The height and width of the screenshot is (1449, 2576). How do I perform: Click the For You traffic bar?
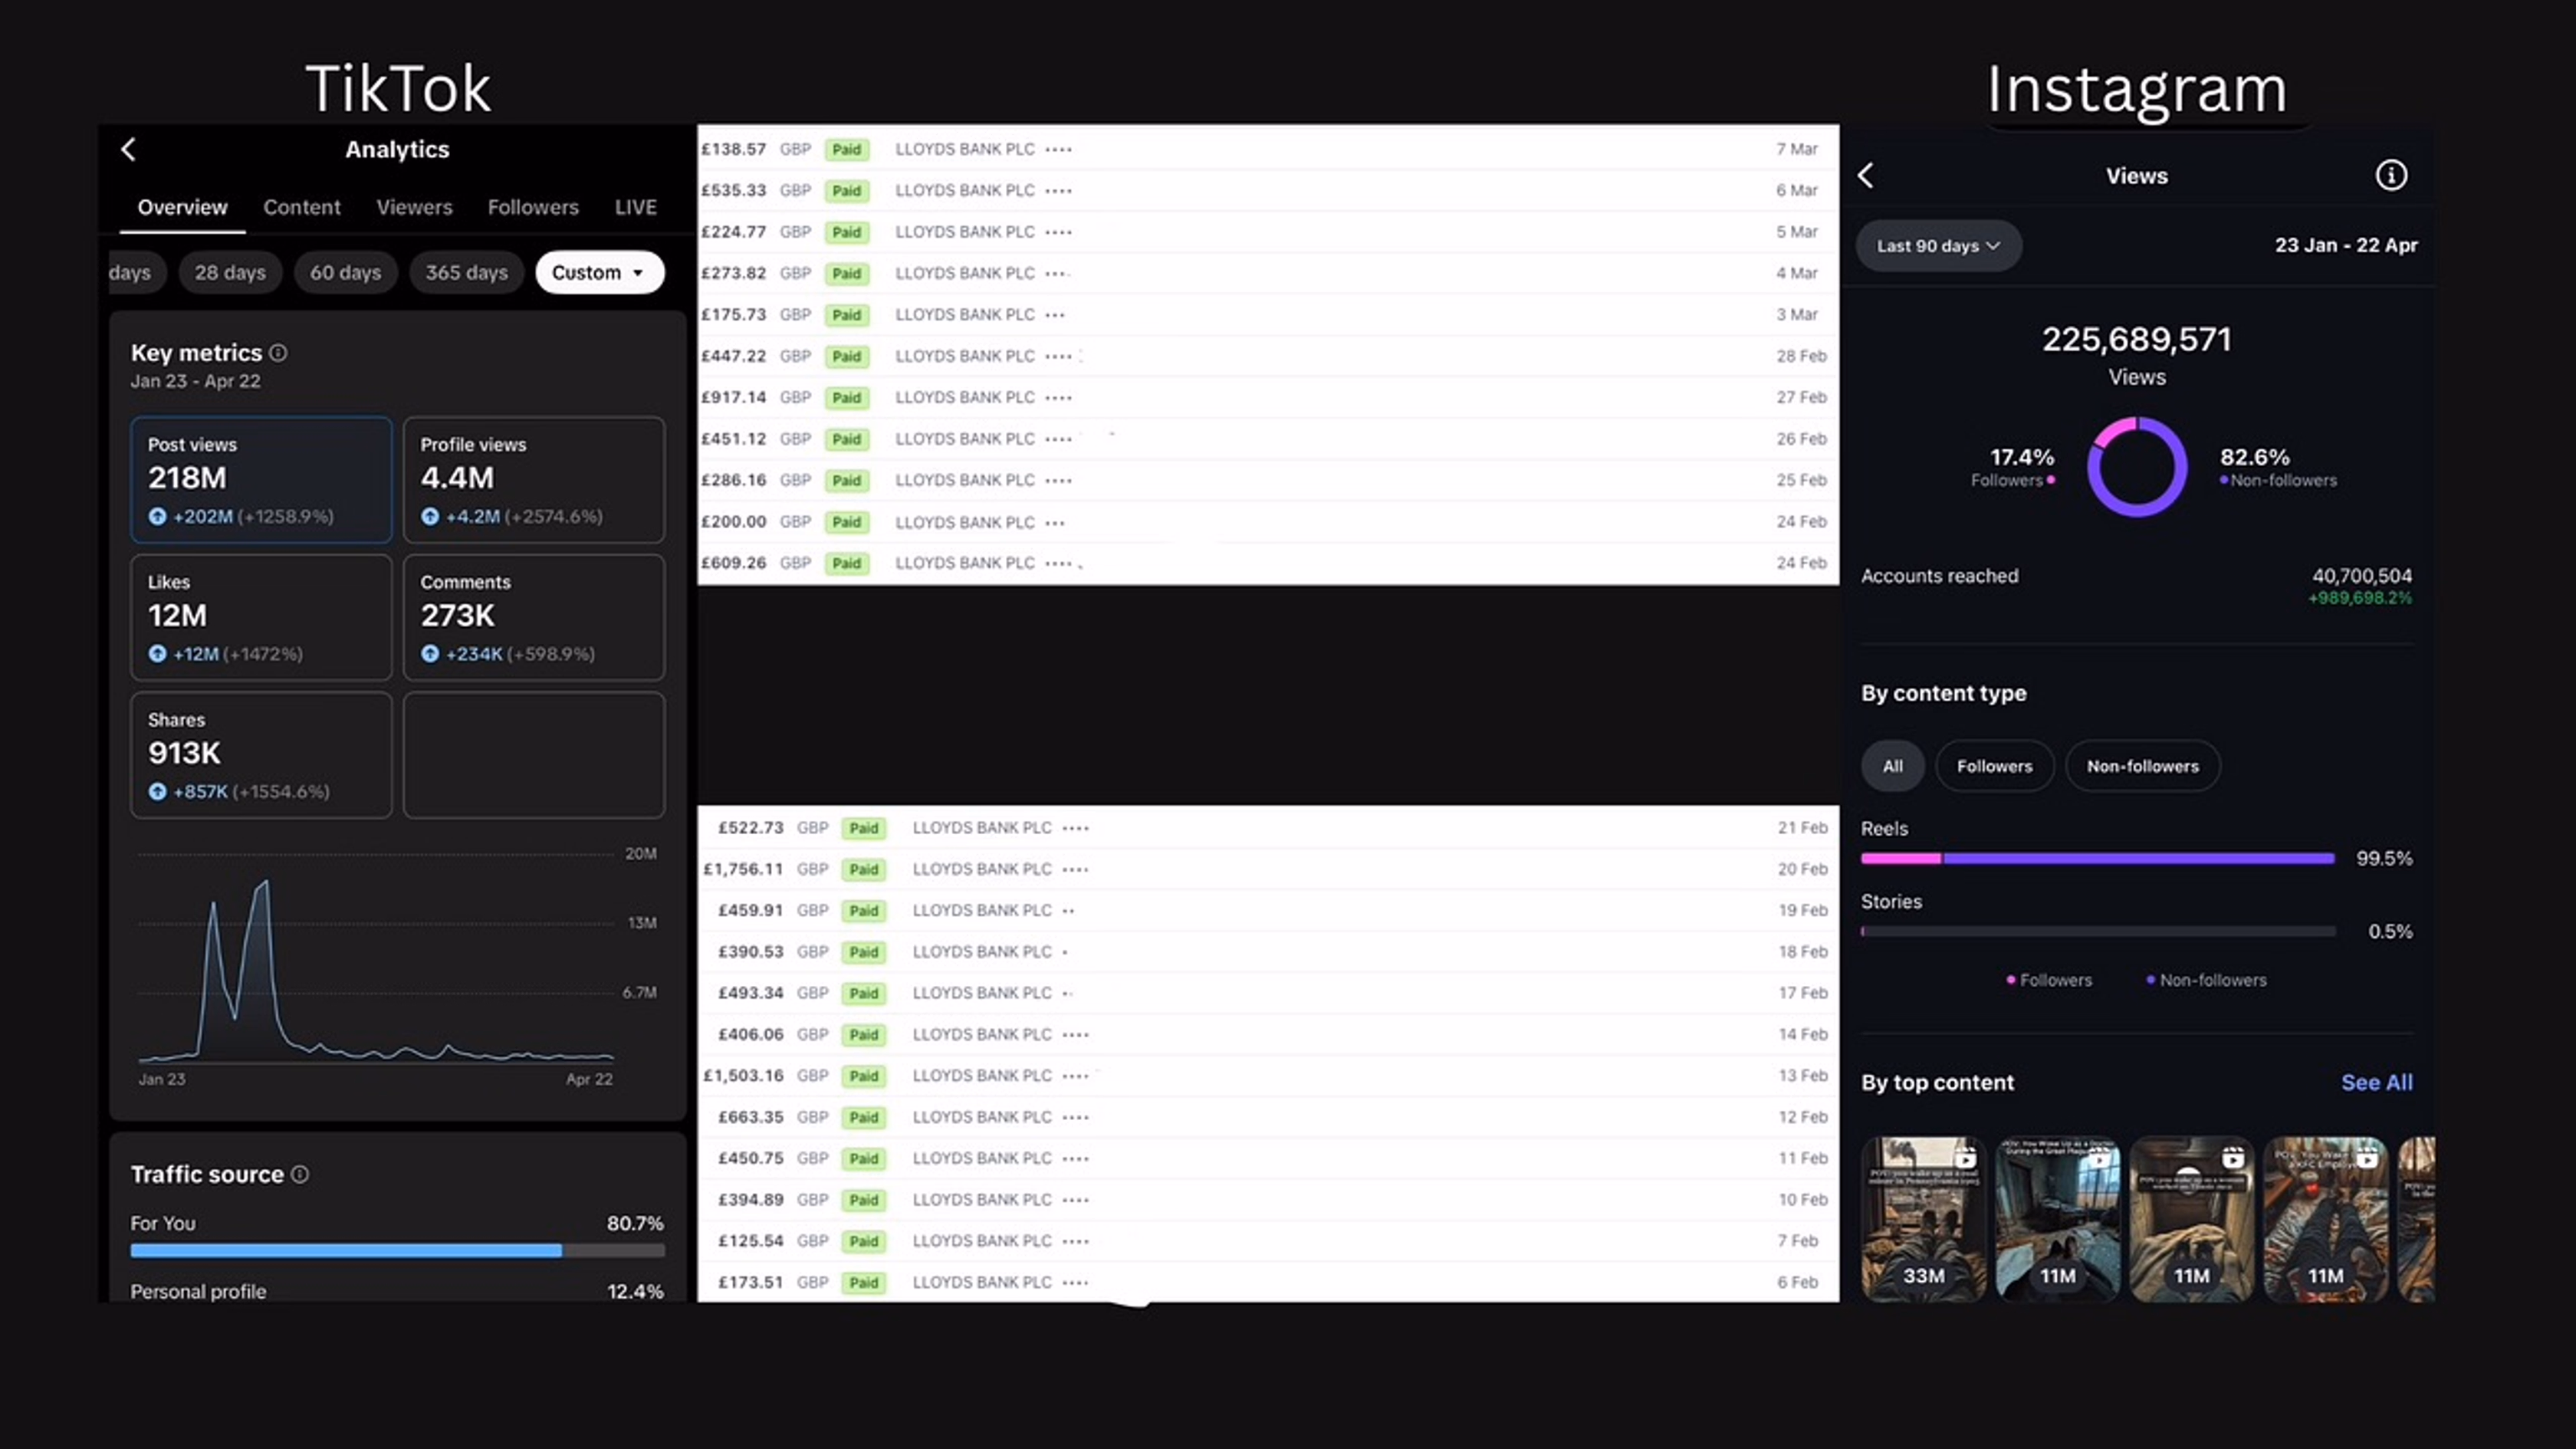tap(397, 1251)
